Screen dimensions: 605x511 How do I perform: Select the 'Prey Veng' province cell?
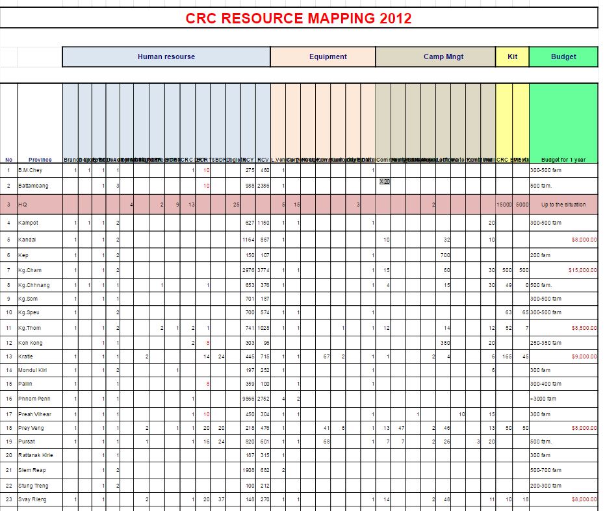coord(40,428)
